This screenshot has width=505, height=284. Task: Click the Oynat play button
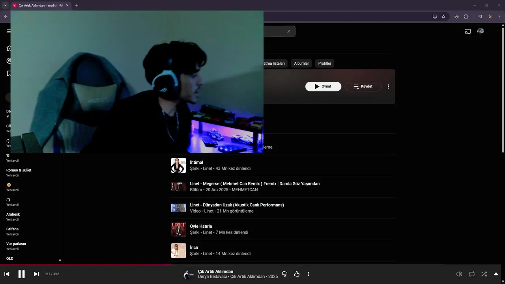click(323, 86)
